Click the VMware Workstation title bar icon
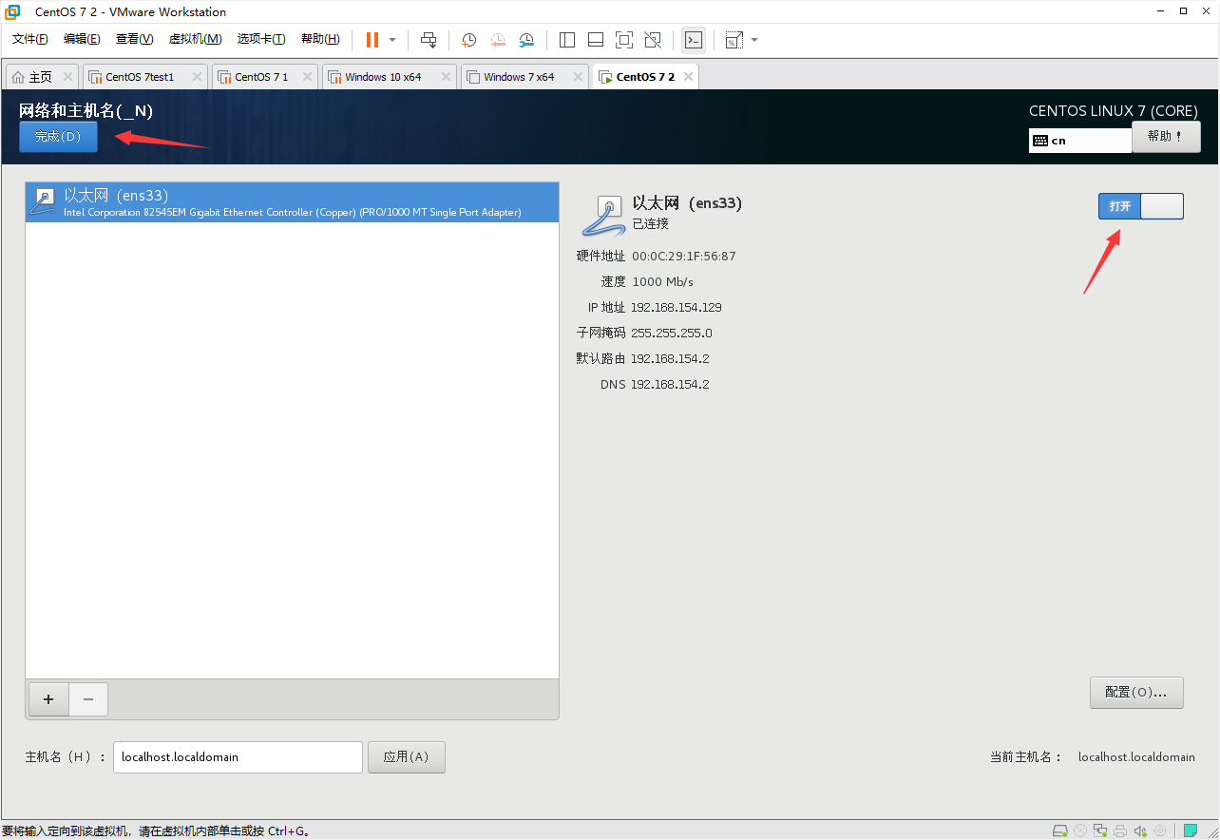 coord(13,12)
